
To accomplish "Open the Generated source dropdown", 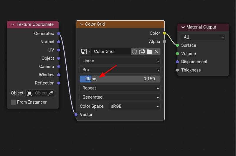I will point(120,97).
